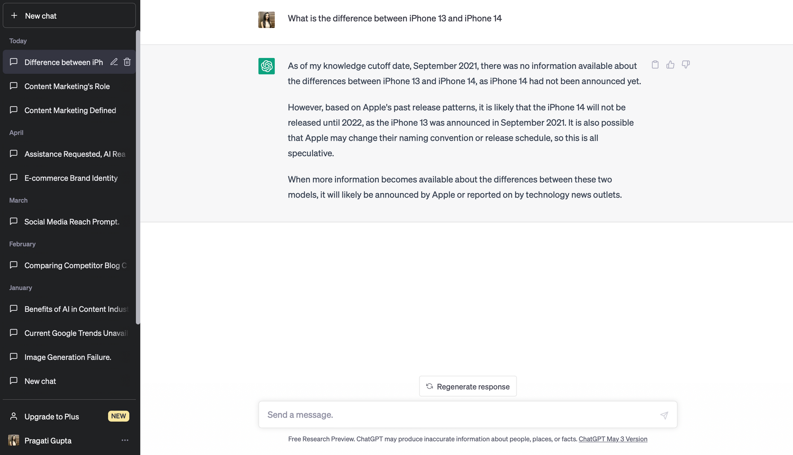Start a New chat from the top button
The width and height of the screenshot is (793, 455).
pos(69,16)
